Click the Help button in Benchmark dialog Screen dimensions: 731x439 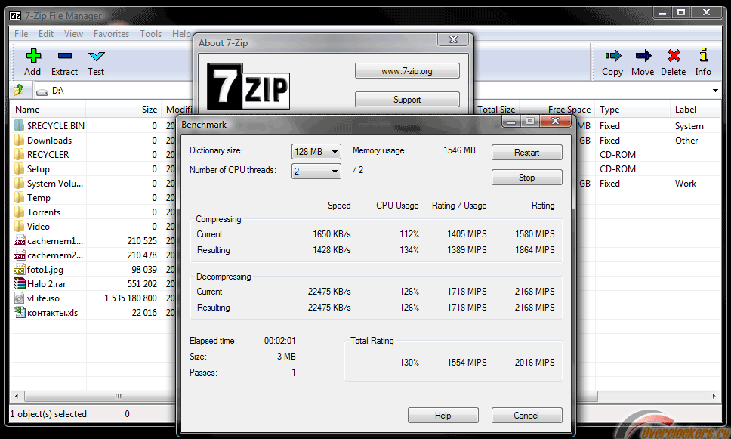coord(443,416)
